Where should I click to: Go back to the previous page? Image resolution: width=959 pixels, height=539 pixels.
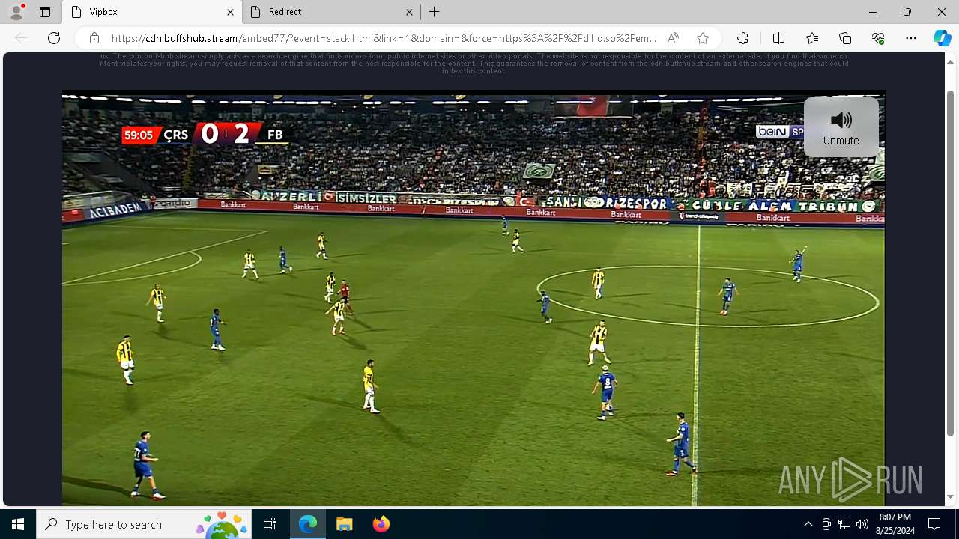[x=21, y=38]
